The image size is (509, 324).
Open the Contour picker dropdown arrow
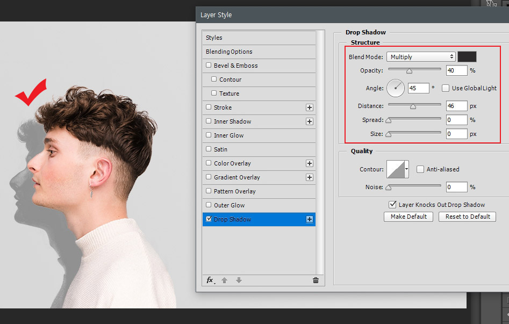click(406, 169)
